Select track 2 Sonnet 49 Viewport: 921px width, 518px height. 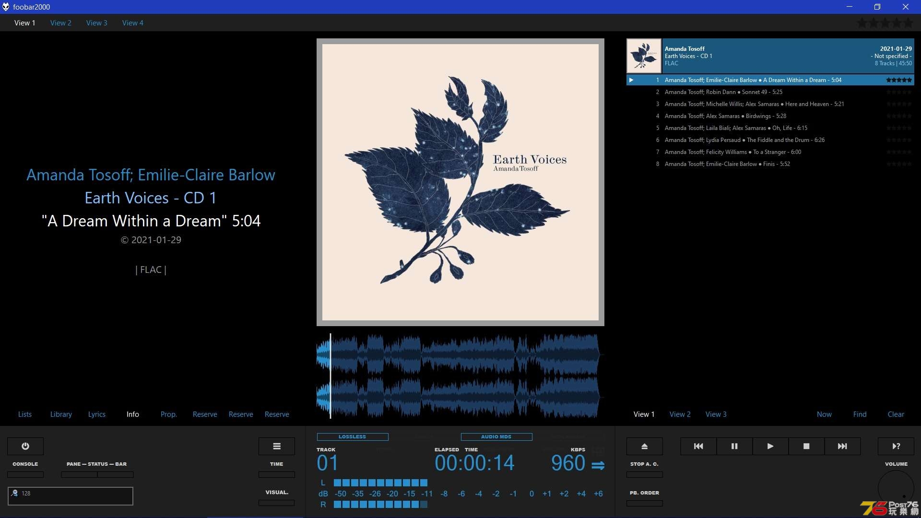(x=770, y=92)
